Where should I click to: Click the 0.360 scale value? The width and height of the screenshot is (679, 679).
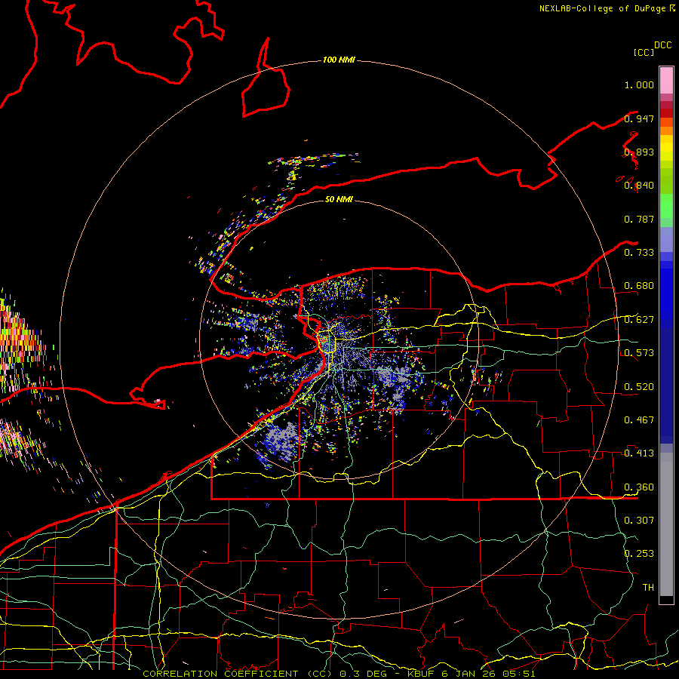pyautogui.click(x=639, y=487)
